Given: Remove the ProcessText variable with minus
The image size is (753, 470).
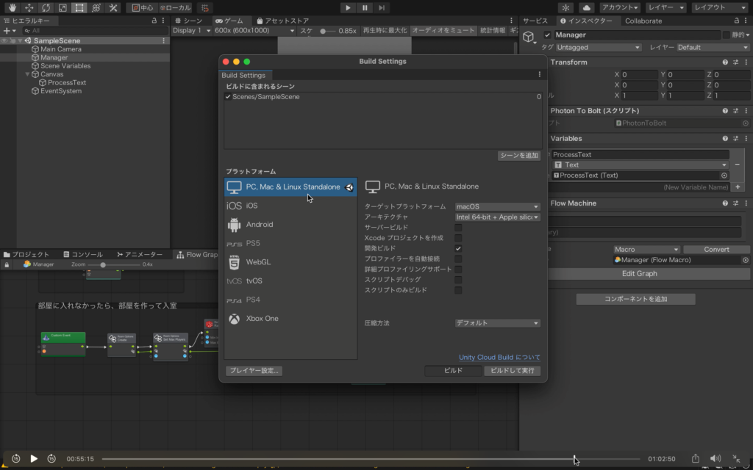Looking at the screenshot, I should pyautogui.click(x=737, y=165).
